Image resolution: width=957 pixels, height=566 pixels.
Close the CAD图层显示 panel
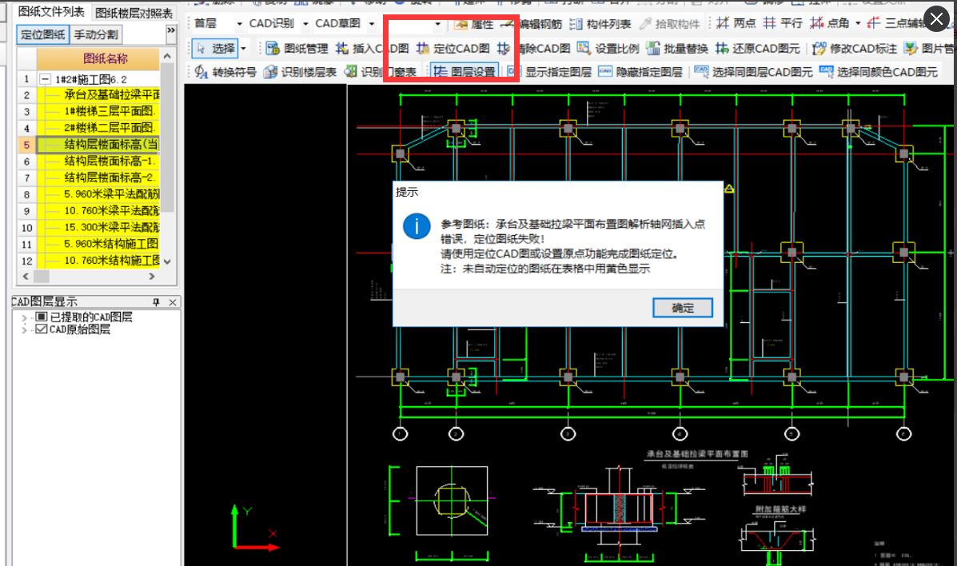pyautogui.click(x=173, y=302)
